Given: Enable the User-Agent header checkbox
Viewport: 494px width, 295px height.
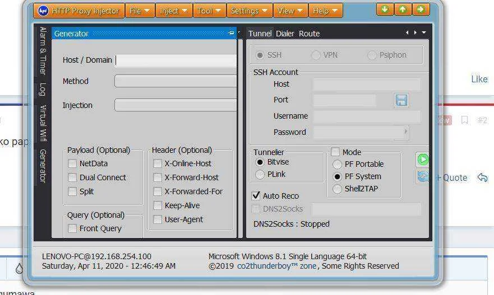Looking at the screenshot, I should [157, 219].
